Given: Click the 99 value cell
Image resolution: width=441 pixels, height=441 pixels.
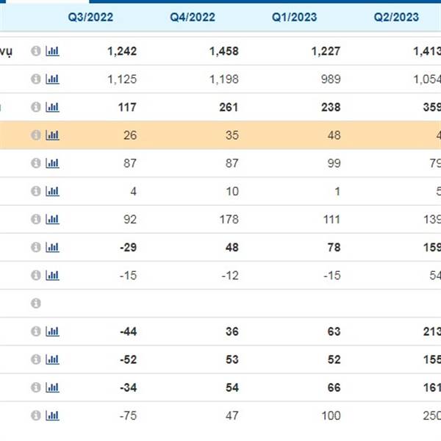Looking at the screenshot, I should click(x=334, y=163).
